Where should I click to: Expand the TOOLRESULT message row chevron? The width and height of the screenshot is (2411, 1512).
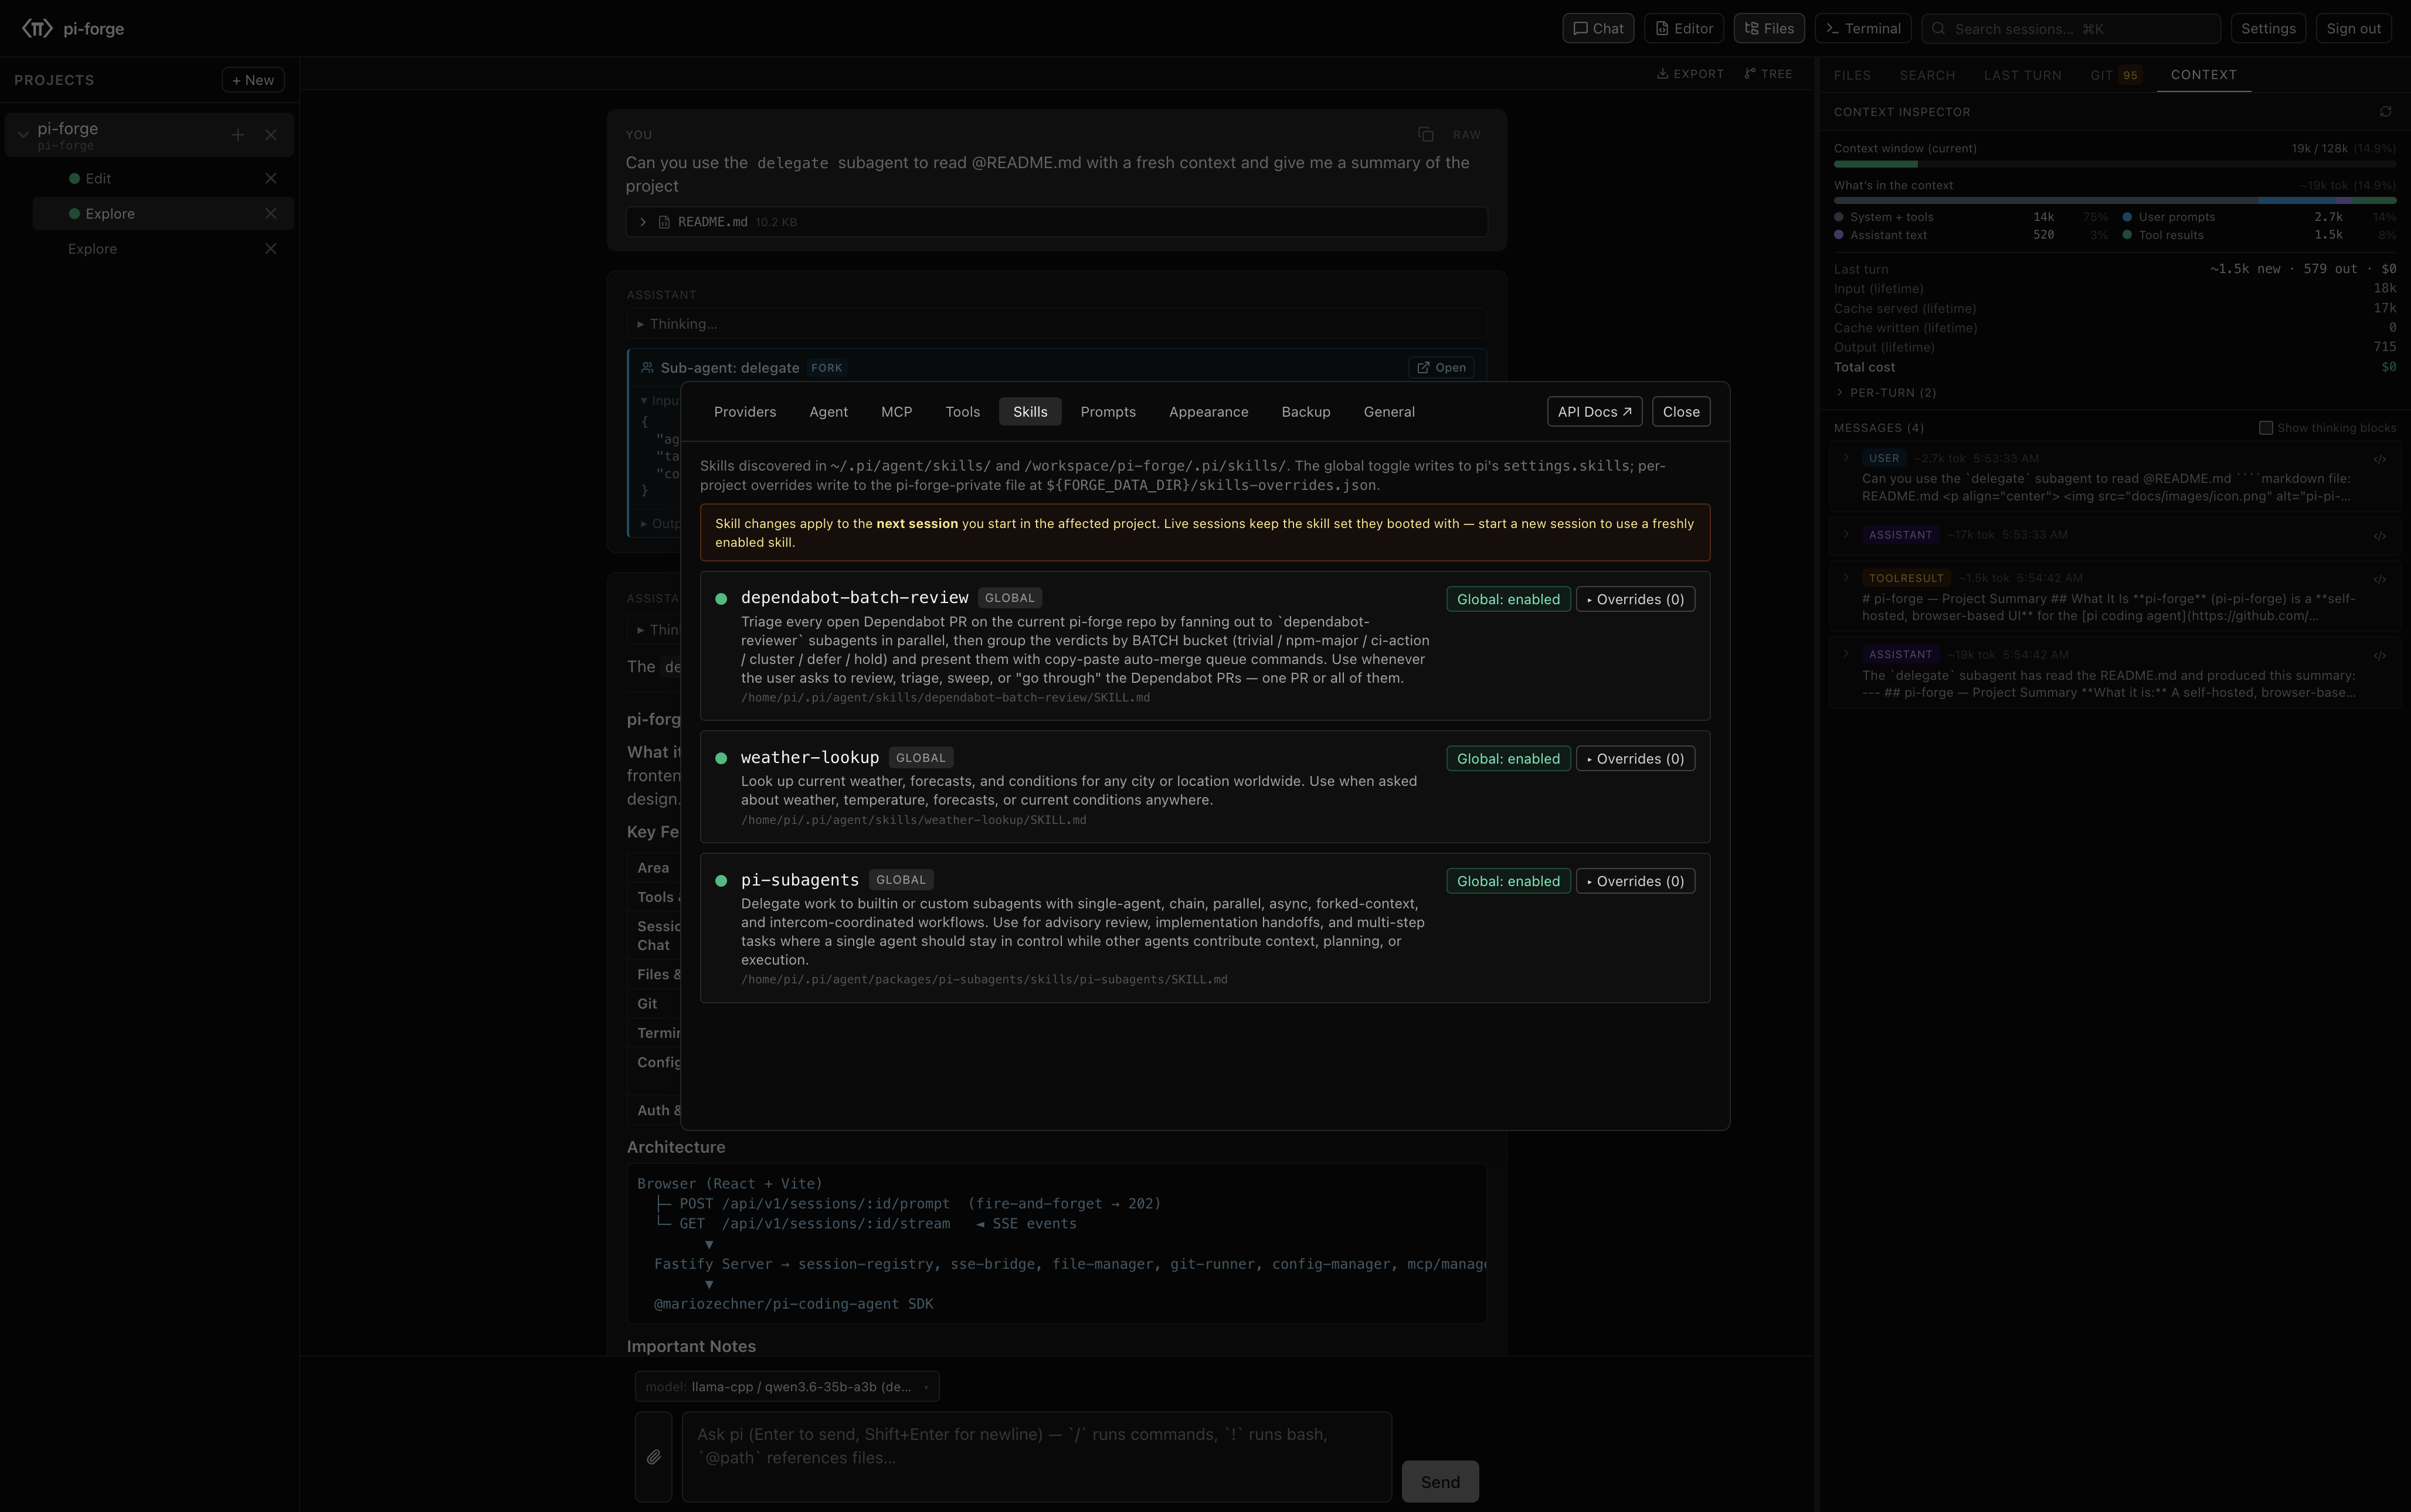coord(1846,577)
